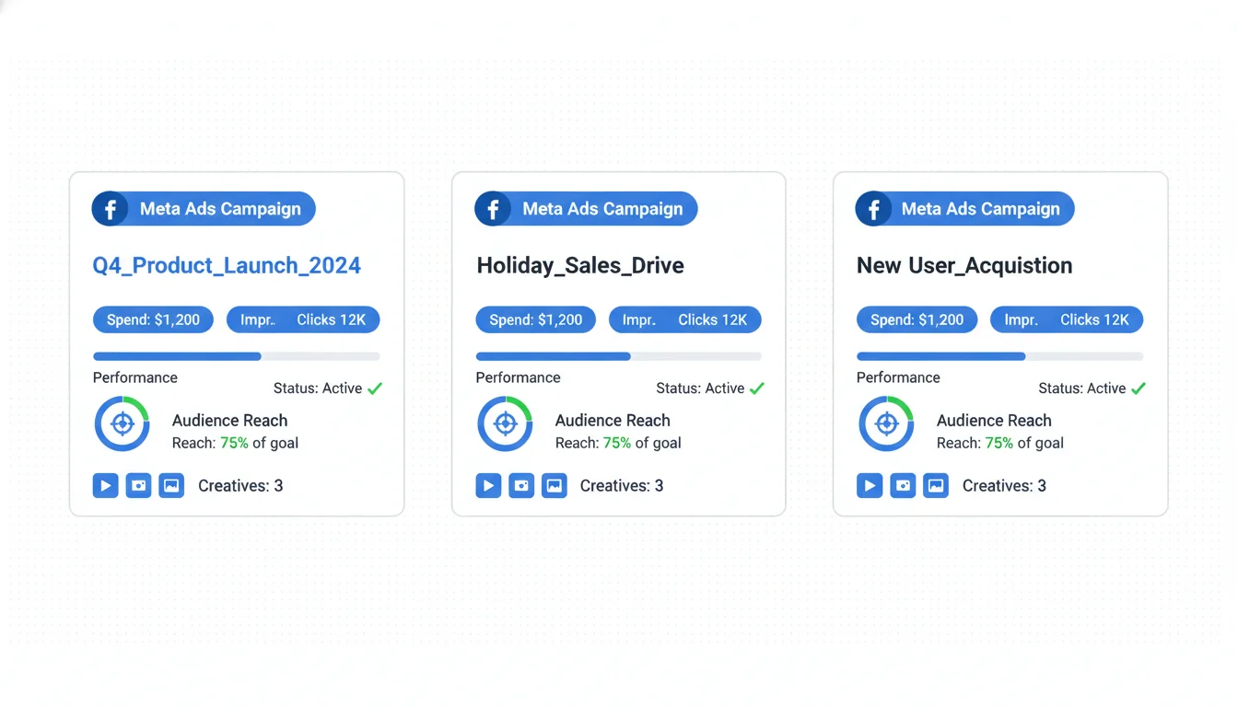This screenshot has height=707, width=1238.
Task: Click the camera creative icon in the Q4_Product_Launch_2024 card
Action: [x=139, y=485]
